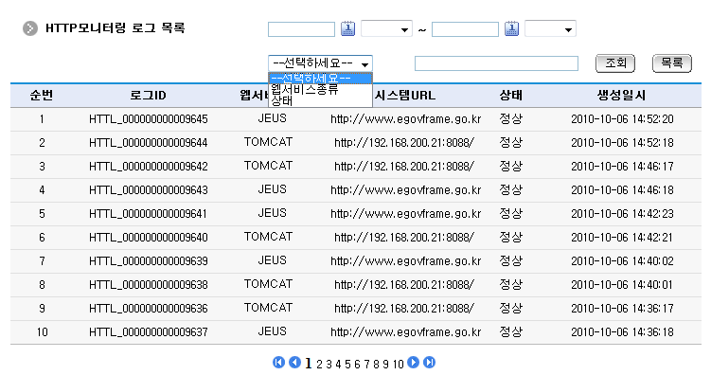This screenshot has width=711, height=375.
Task: Open log HTTL_000000000009645
Action: click(149, 119)
